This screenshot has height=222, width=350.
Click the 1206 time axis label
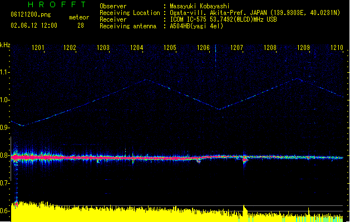pos(203,48)
